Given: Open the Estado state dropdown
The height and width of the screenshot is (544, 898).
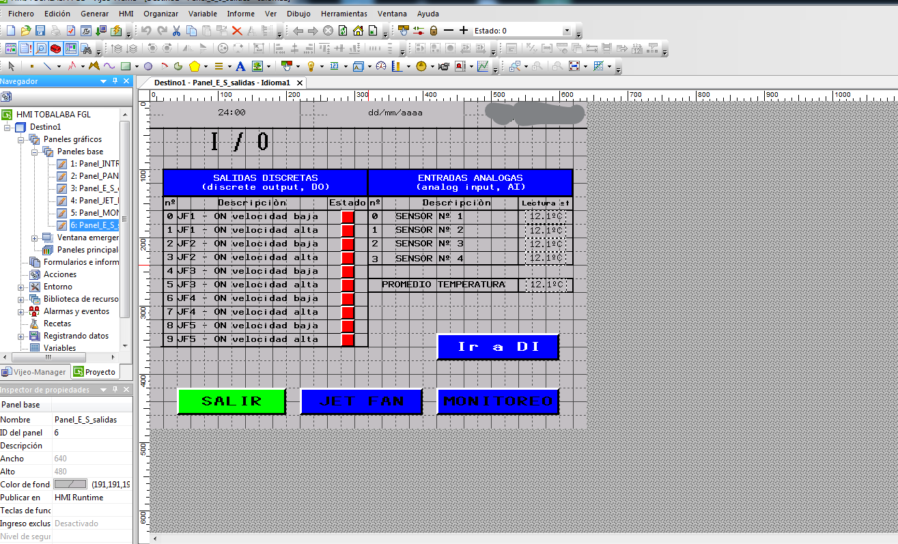Looking at the screenshot, I should click(x=566, y=31).
